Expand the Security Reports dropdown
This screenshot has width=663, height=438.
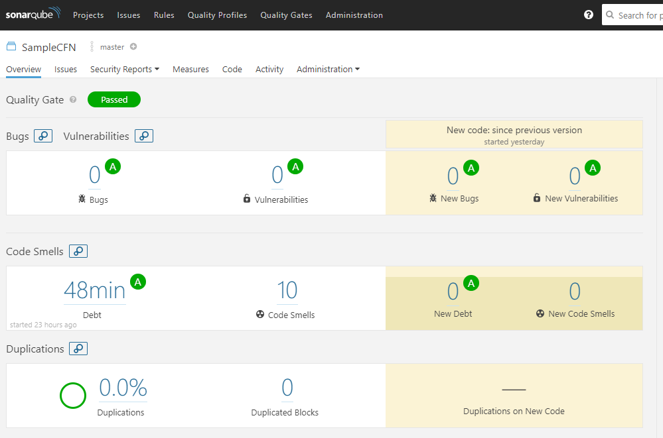(125, 69)
